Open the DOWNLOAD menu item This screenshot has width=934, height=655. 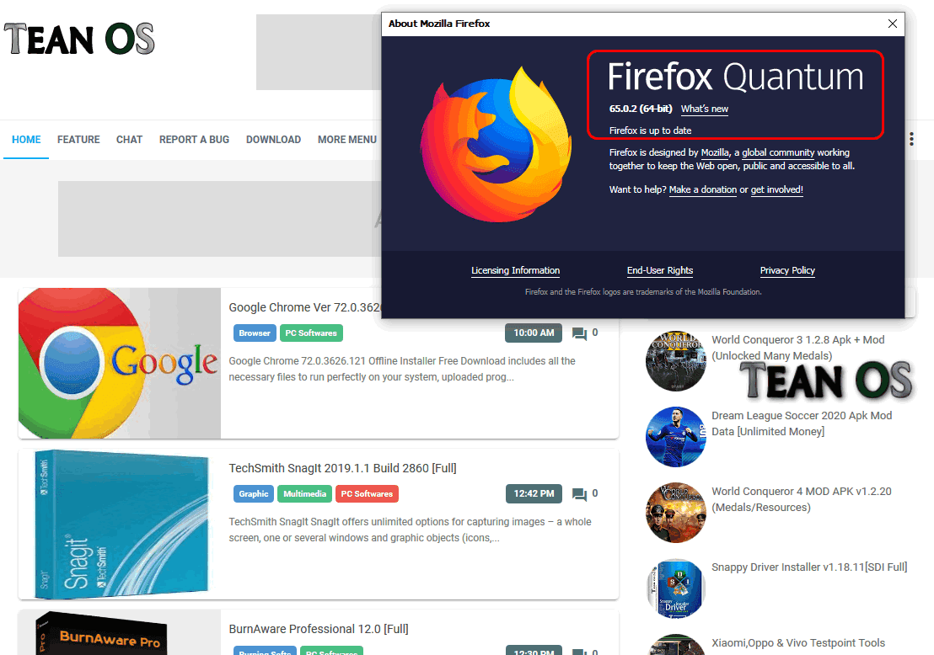(x=273, y=139)
